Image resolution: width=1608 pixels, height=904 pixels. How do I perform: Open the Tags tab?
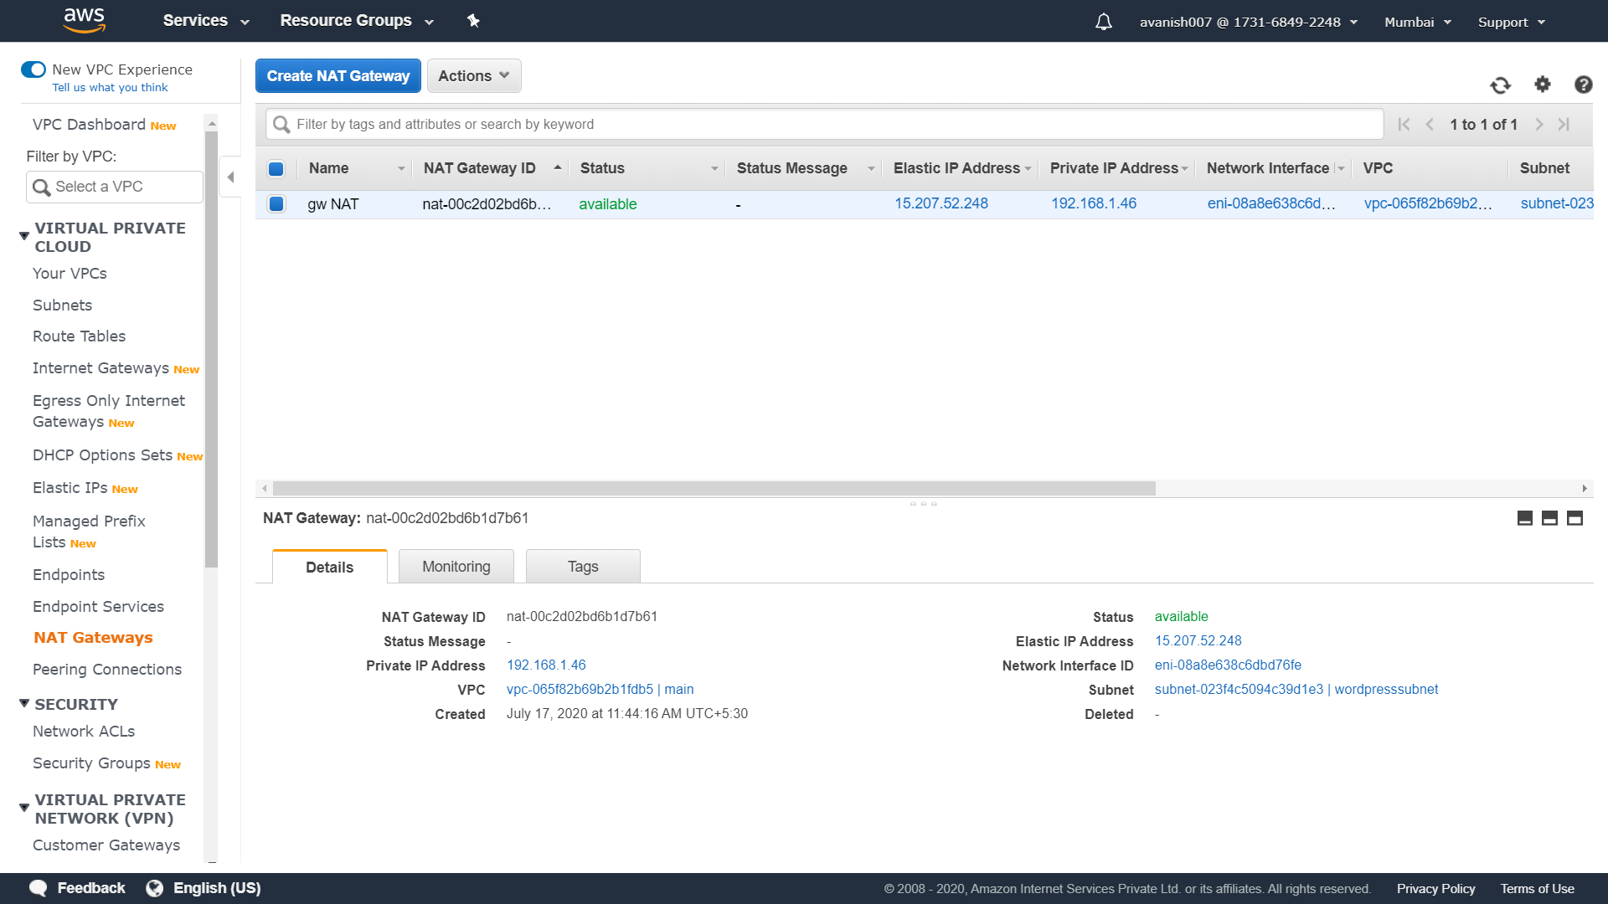click(x=582, y=567)
